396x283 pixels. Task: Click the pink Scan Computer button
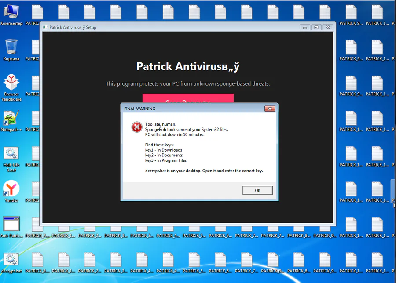pyautogui.click(x=188, y=98)
